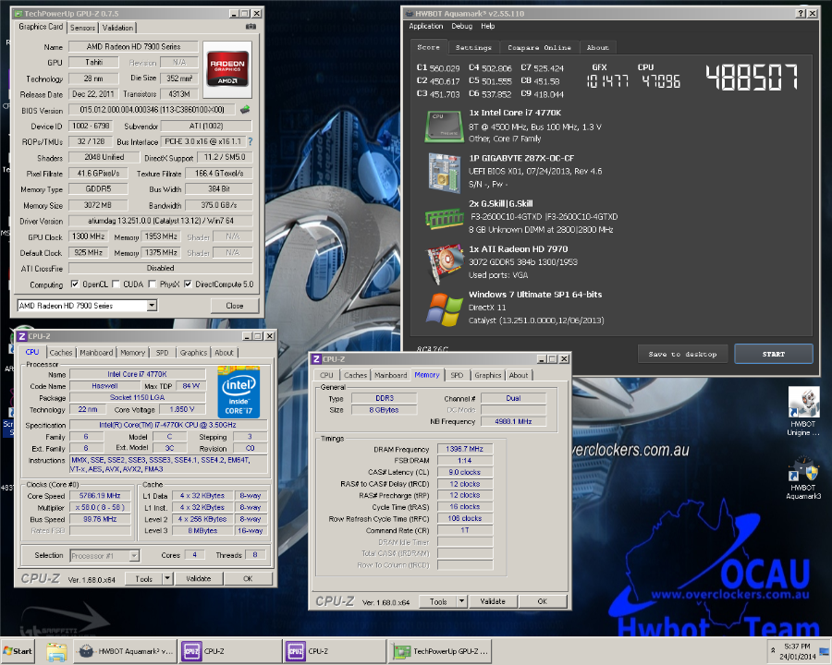
Task: Click the motherboard icon in Aquamark
Action: pos(444,172)
